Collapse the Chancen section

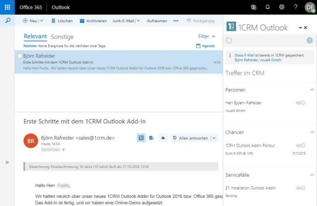312,133
